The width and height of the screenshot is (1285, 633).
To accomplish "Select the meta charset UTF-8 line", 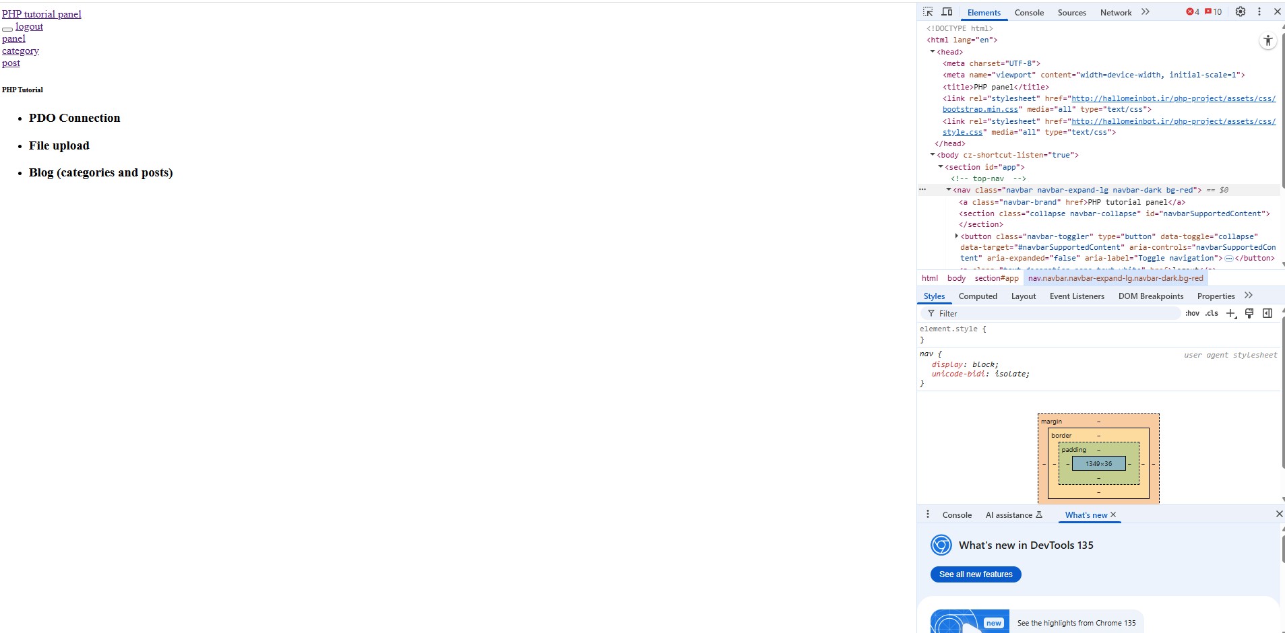I will pyautogui.click(x=991, y=63).
